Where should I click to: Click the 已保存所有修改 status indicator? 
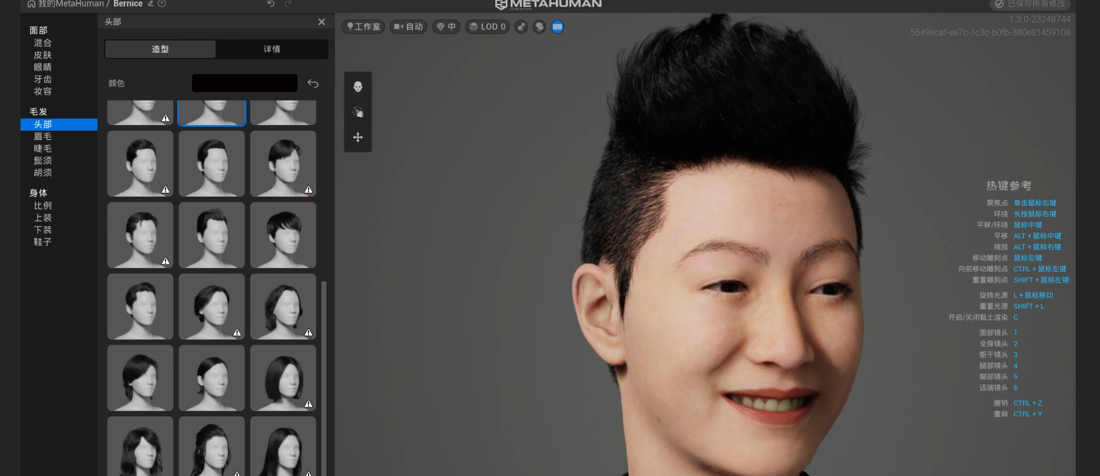1030,4
